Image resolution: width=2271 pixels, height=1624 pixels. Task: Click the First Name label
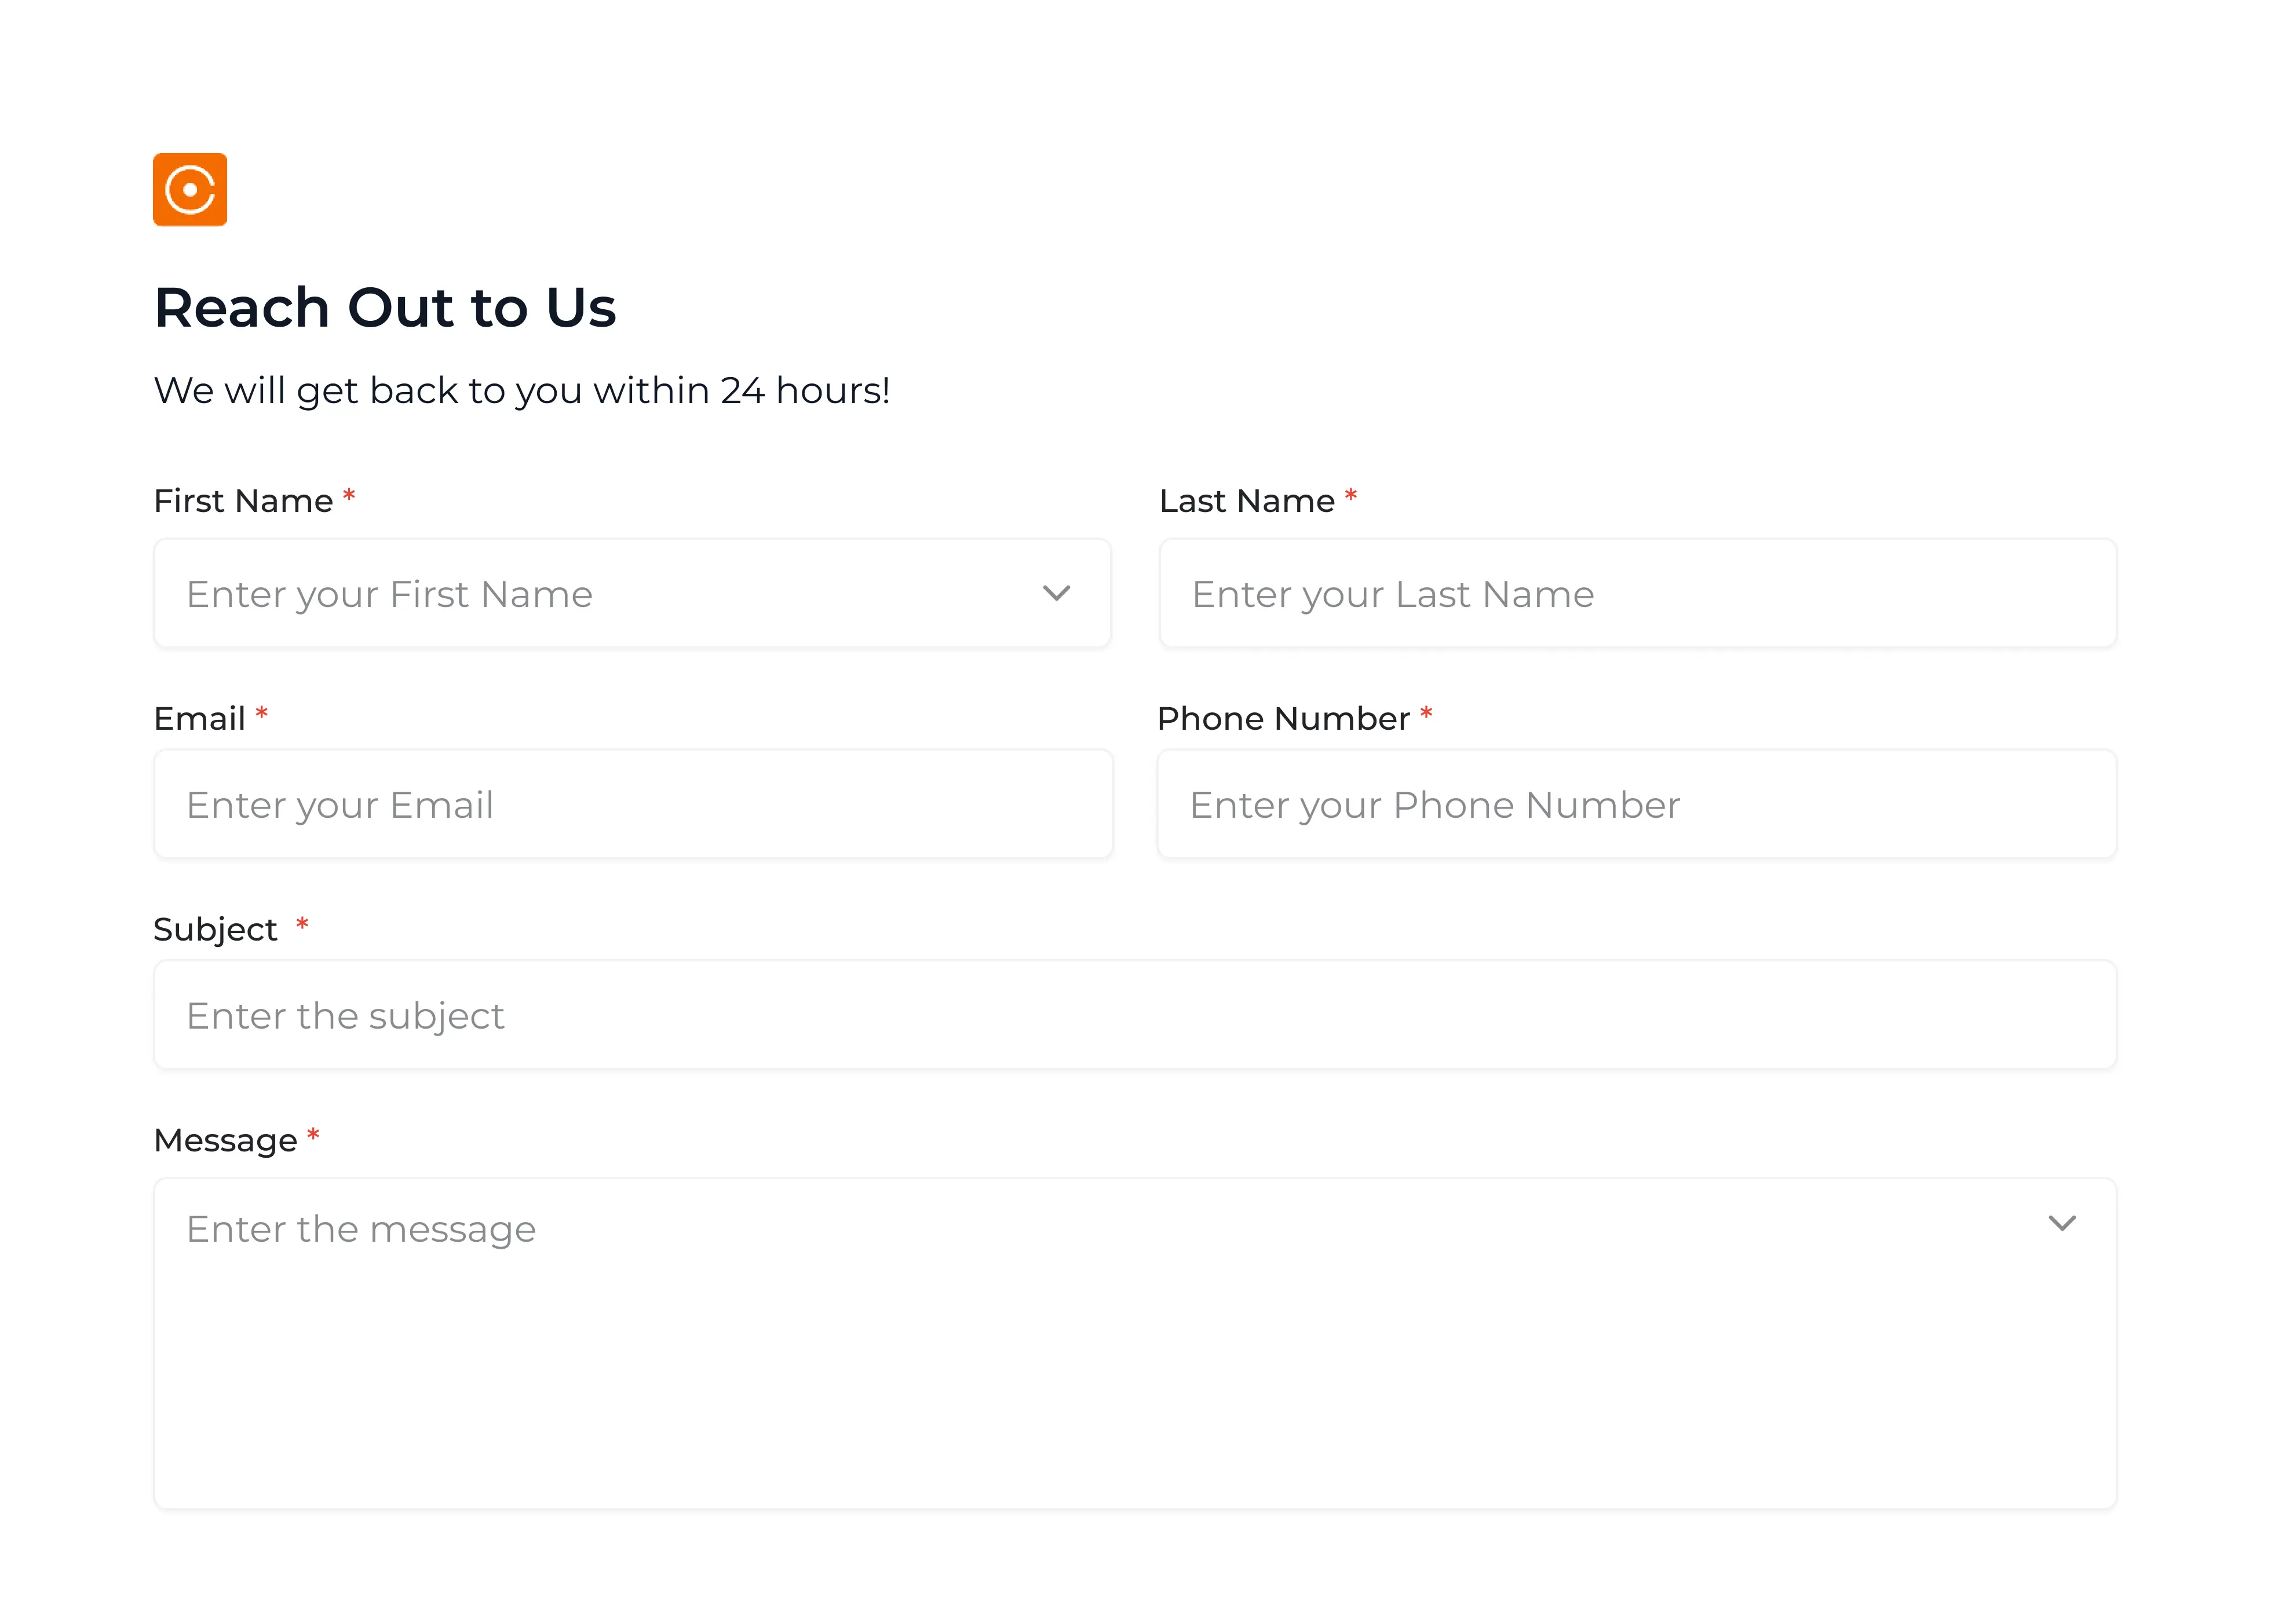coord(243,501)
